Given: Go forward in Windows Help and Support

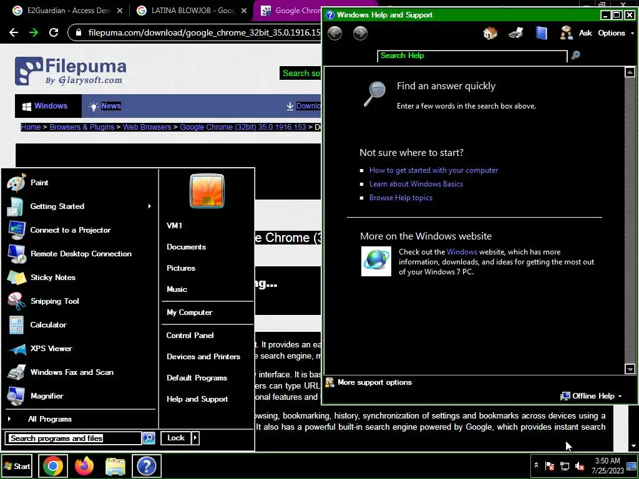Looking at the screenshot, I should click(x=360, y=33).
